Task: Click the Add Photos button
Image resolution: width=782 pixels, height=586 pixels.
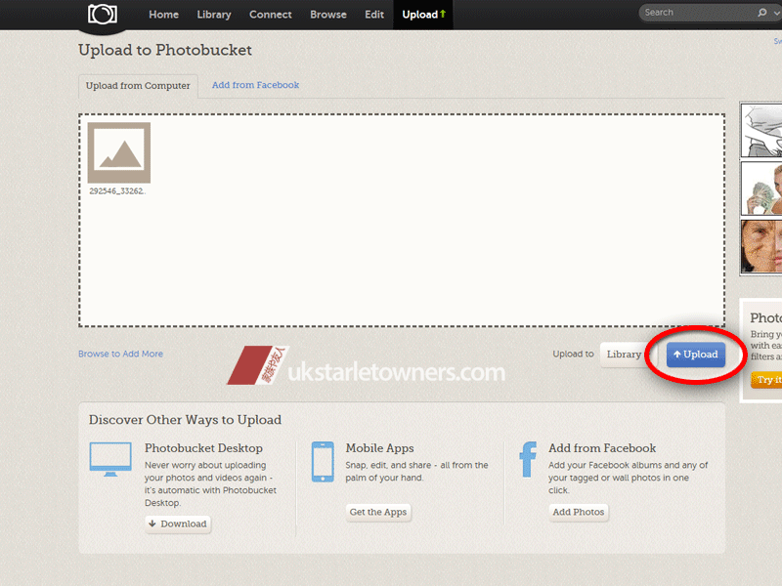Action: coord(579,512)
